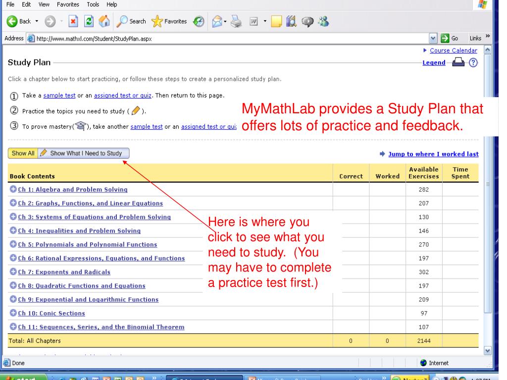Open the Search magnifier in toolbar
507x380 pixels.
click(x=131, y=21)
